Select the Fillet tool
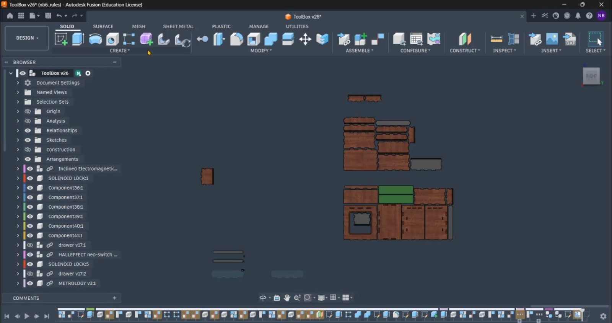This screenshot has width=612, height=323. click(x=236, y=39)
